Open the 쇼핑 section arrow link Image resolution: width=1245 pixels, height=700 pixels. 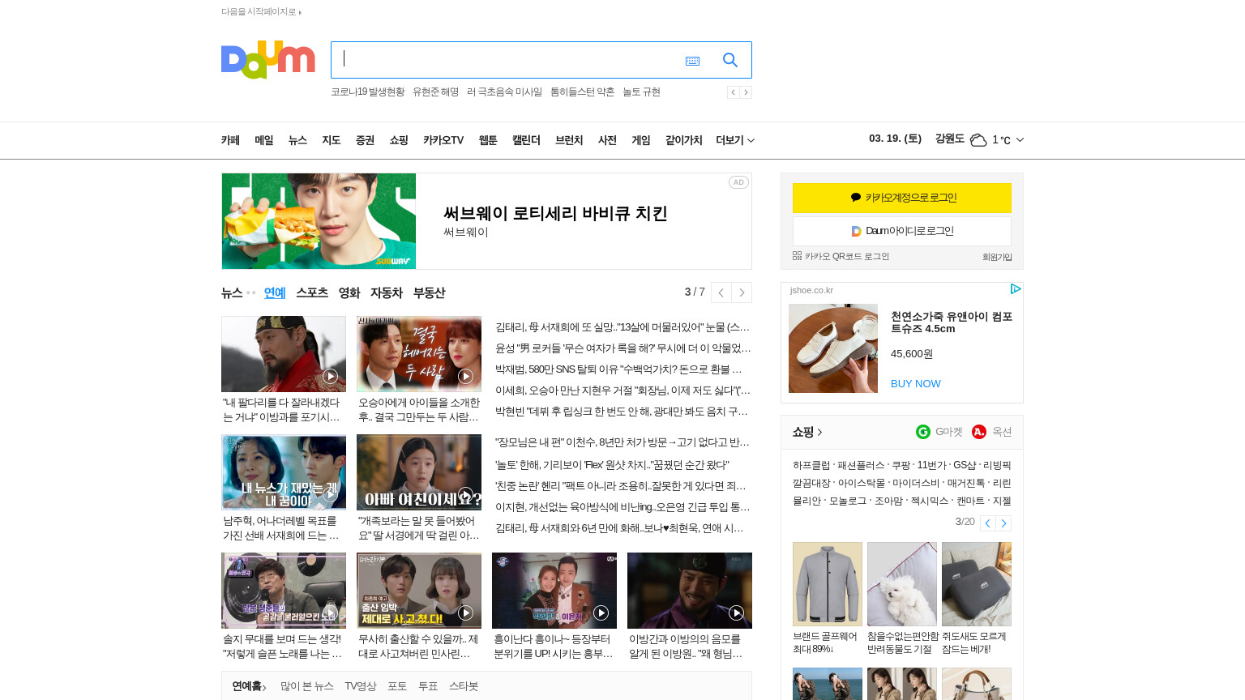pyautogui.click(x=807, y=432)
